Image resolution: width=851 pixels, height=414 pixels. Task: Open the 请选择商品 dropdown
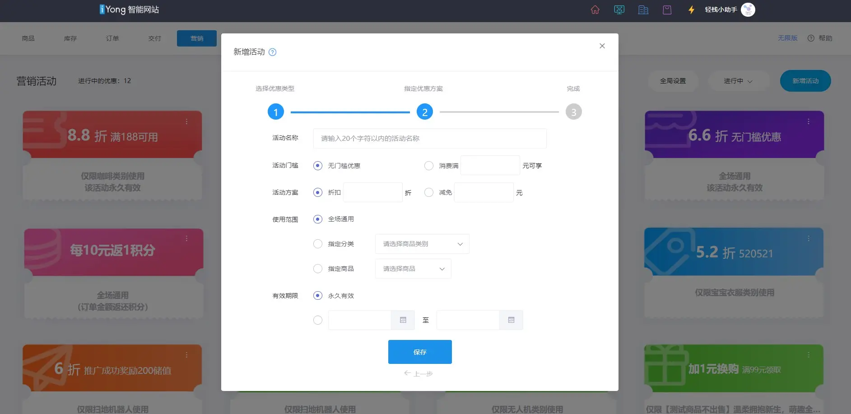point(413,269)
